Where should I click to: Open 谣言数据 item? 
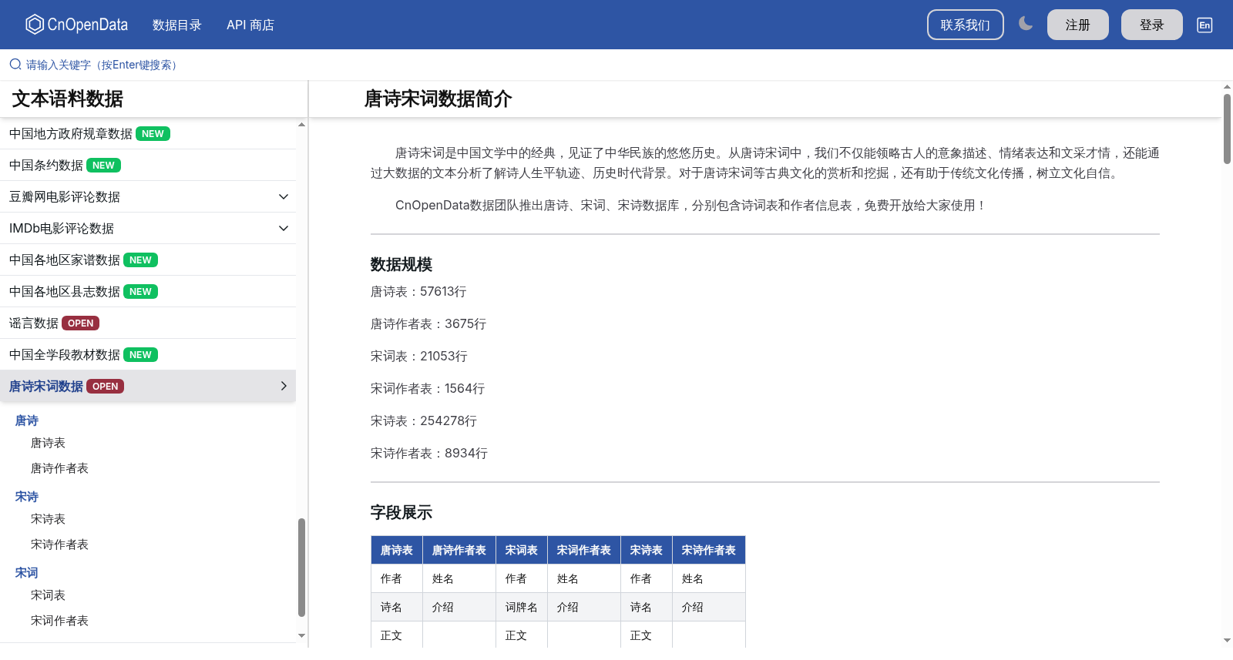pos(148,323)
